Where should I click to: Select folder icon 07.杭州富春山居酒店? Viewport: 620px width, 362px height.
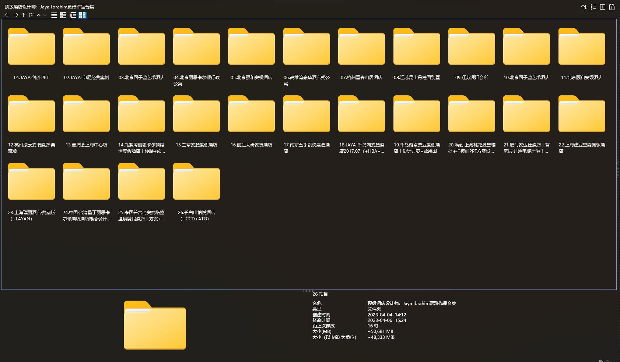click(x=361, y=46)
